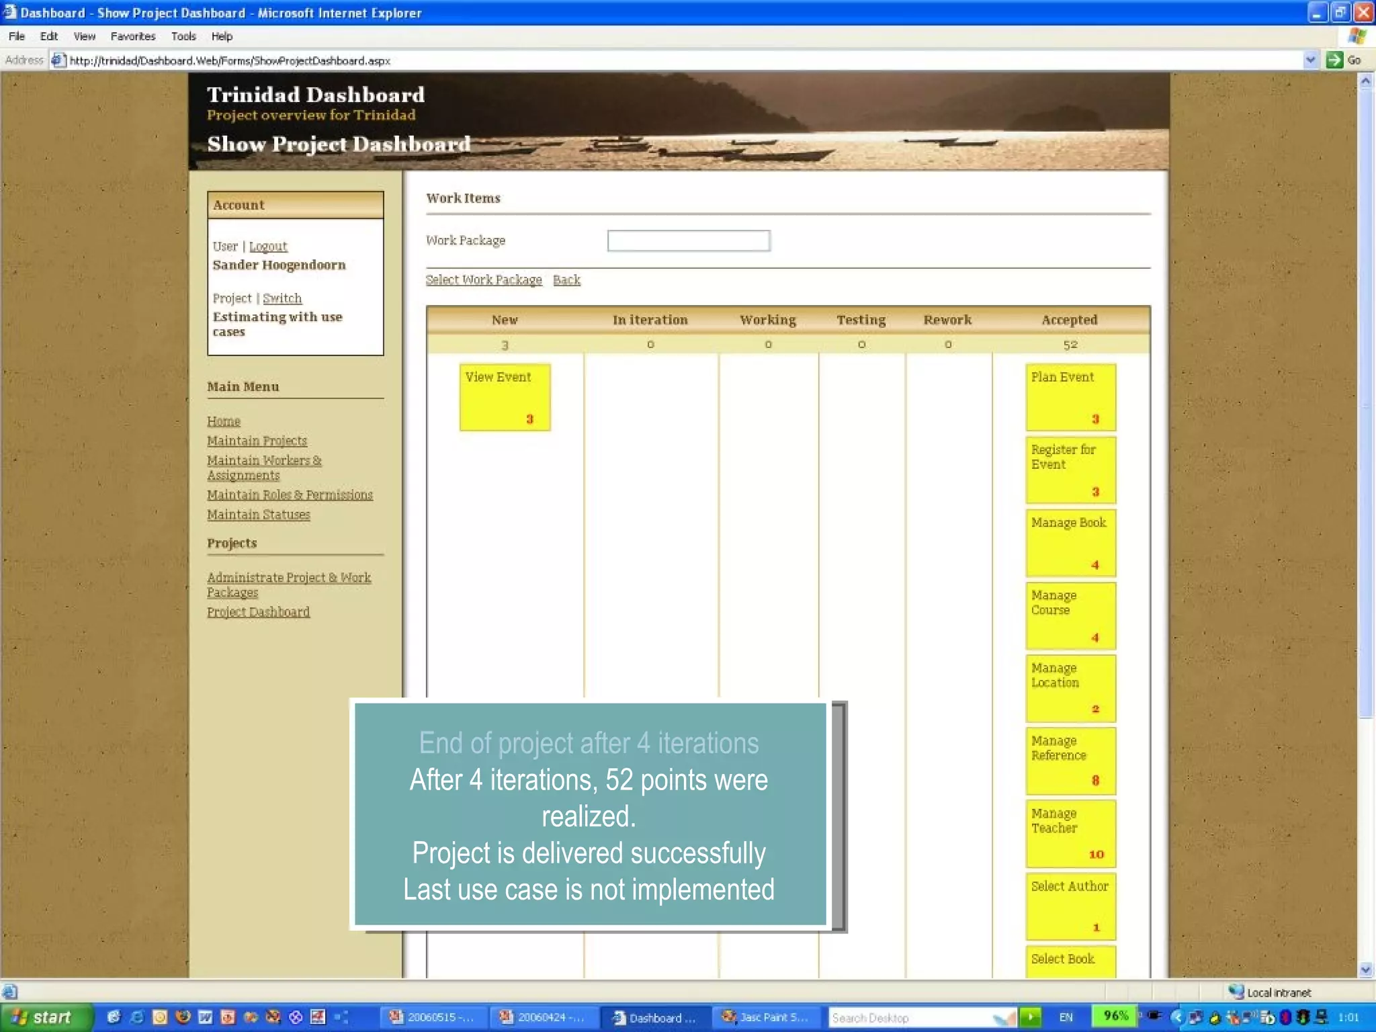Open the Favorites menu

132,36
